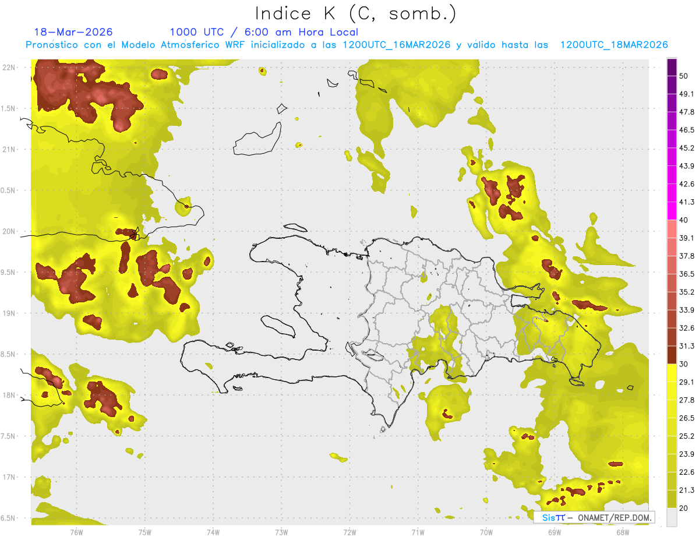The width and height of the screenshot is (699, 540).
Task: Click the dark purple swatch above 50 in legend
Action: (x=672, y=68)
